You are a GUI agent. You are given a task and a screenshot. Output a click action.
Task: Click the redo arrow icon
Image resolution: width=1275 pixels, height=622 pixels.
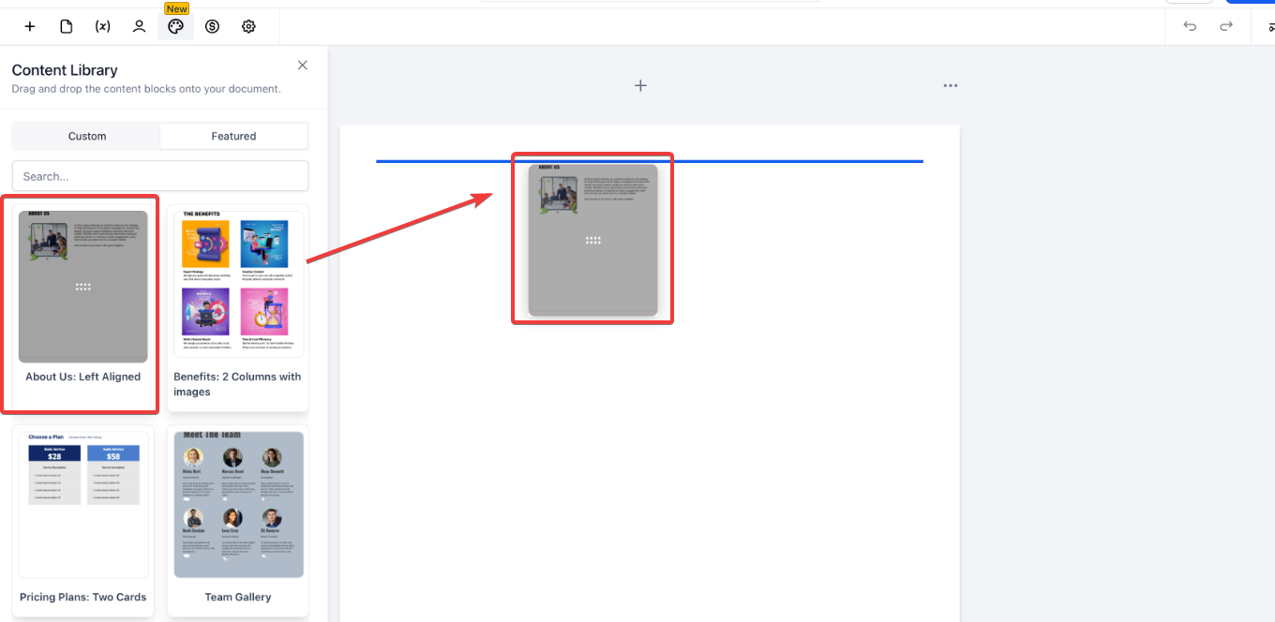click(1226, 26)
